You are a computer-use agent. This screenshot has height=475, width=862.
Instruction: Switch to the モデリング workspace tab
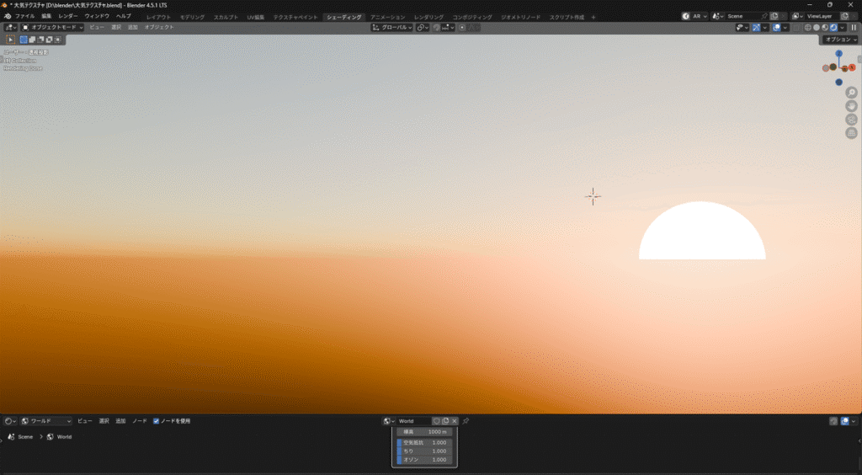(192, 17)
